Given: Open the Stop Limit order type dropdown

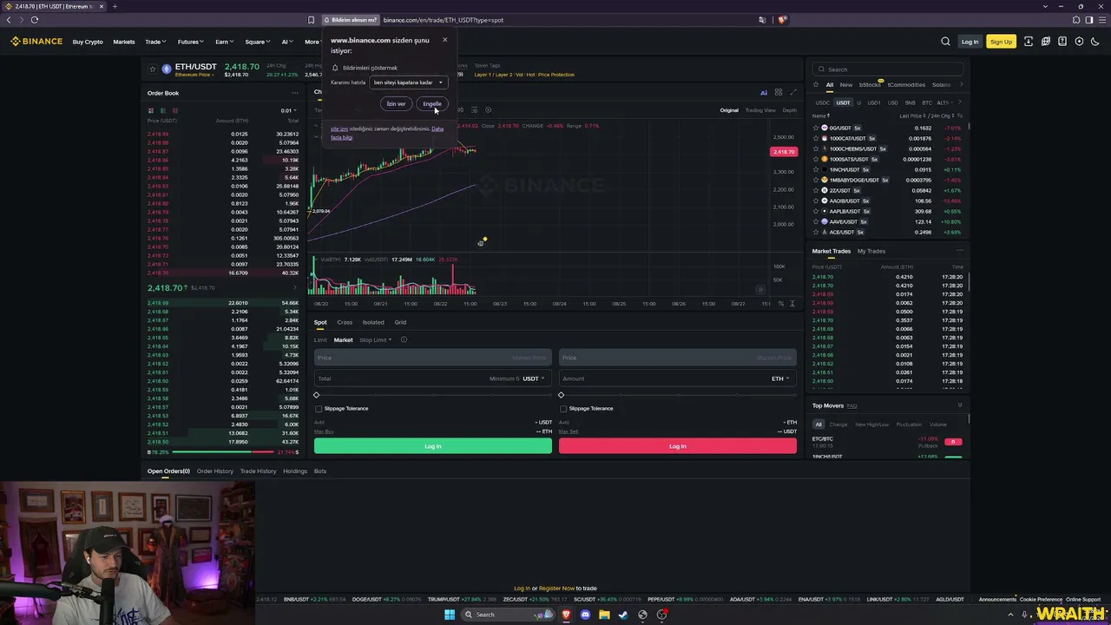Looking at the screenshot, I should click(376, 340).
